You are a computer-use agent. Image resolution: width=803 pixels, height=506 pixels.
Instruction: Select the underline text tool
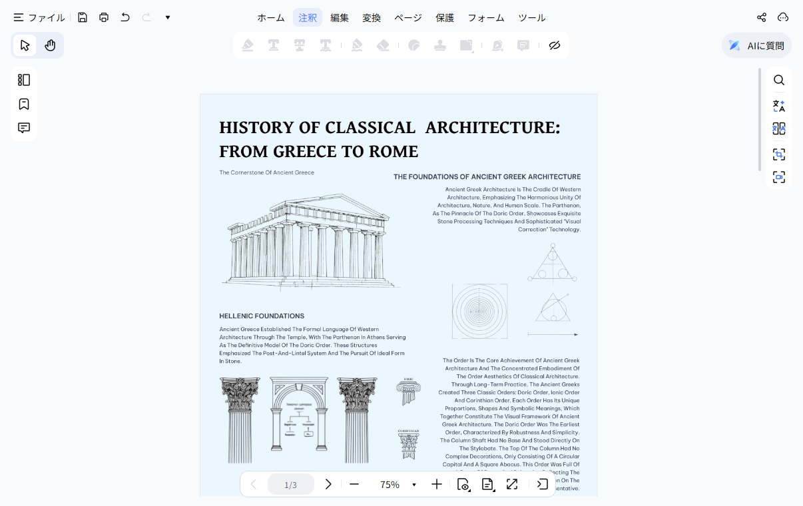pyautogui.click(x=274, y=45)
